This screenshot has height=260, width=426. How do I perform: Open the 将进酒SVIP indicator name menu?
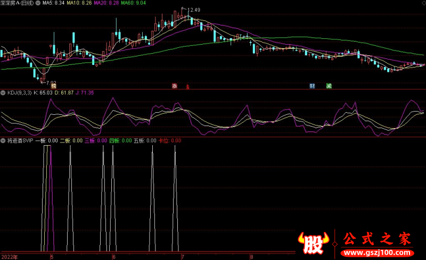click(x=20, y=141)
